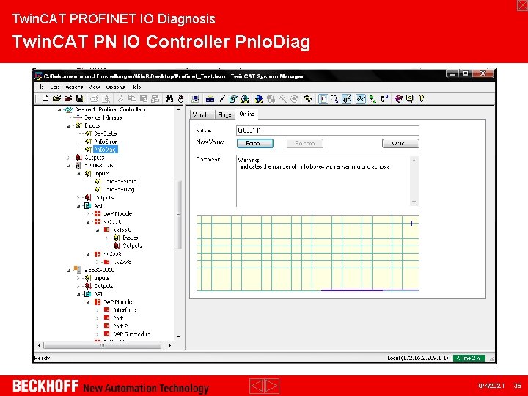Image resolution: width=528 pixels, height=396 pixels.
Task: Click the Reload I/O Devices icon
Action: coord(271,99)
